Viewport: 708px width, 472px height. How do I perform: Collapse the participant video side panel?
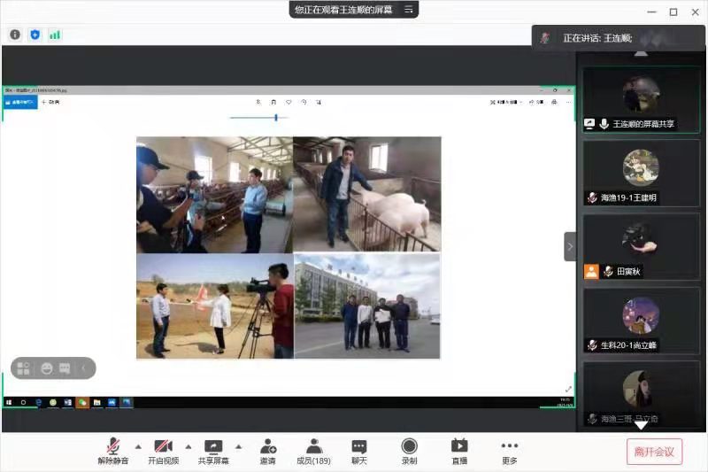(570, 246)
